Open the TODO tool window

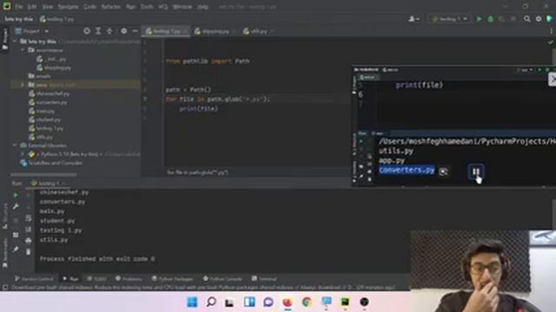click(x=96, y=279)
